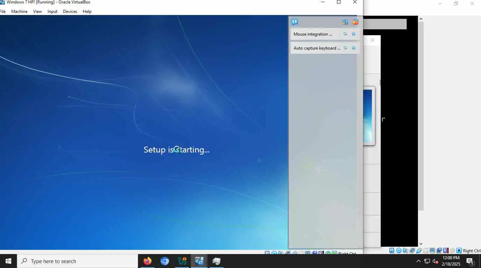Show hidden system tray icons chevron
481x268 pixels.
(418, 261)
